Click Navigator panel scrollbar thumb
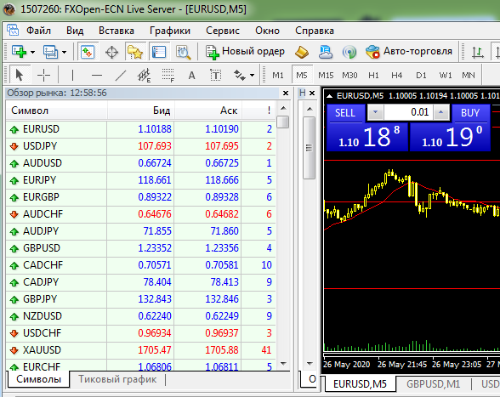The width and height of the screenshot is (500, 397). pyautogui.click(x=309, y=148)
